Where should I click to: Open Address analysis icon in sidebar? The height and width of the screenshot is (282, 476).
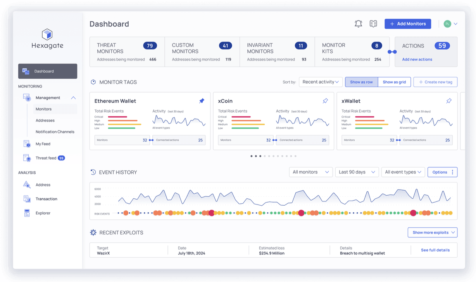coord(27,185)
